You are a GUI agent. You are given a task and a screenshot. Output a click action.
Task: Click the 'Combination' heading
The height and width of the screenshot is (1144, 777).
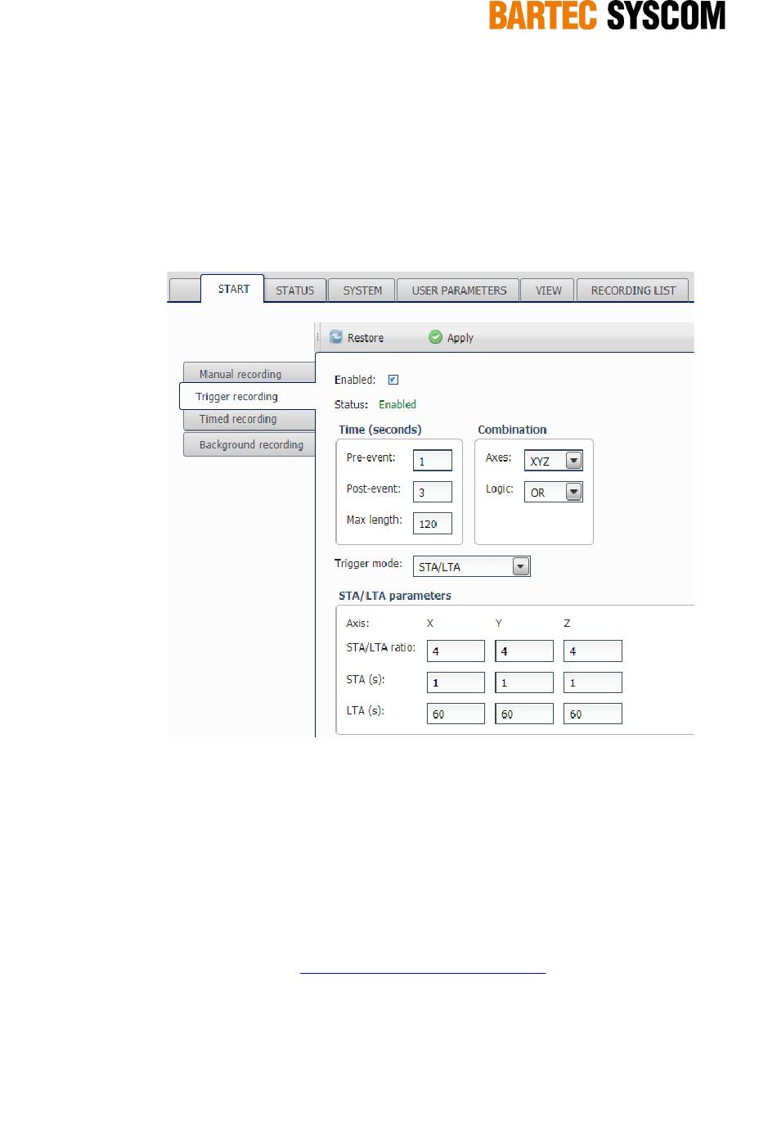pyautogui.click(x=512, y=430)
